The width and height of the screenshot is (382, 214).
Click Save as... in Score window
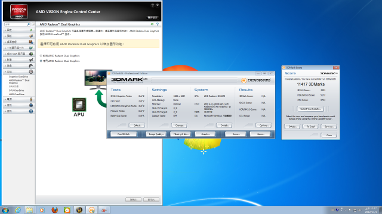pos(329,127)
